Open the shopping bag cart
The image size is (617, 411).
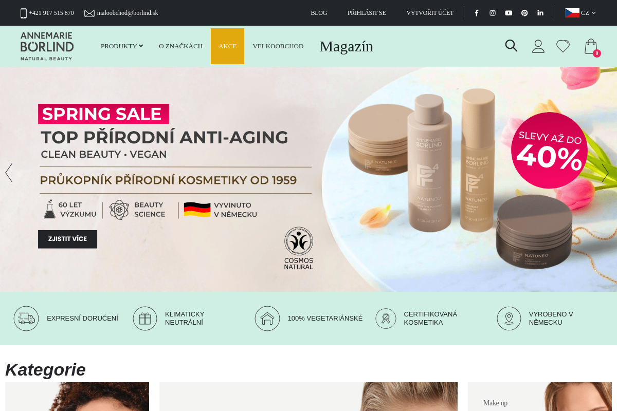(591, 47)
